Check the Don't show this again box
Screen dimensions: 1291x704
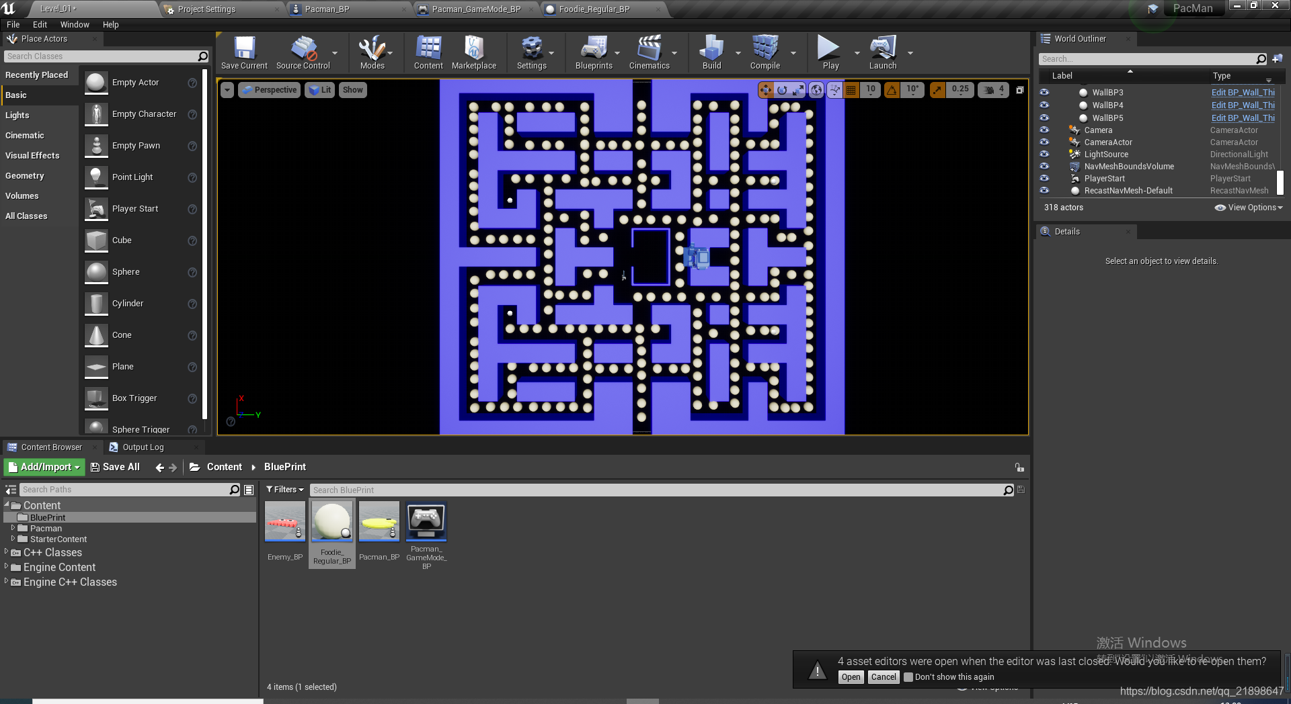coord(908,677)
